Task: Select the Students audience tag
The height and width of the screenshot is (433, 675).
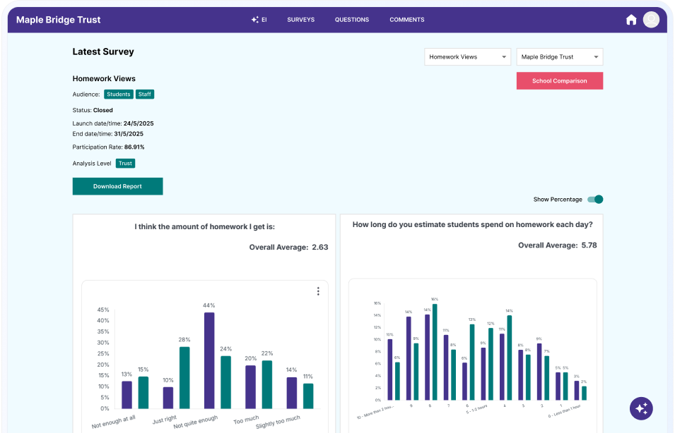Action: [x=119, y=94]
